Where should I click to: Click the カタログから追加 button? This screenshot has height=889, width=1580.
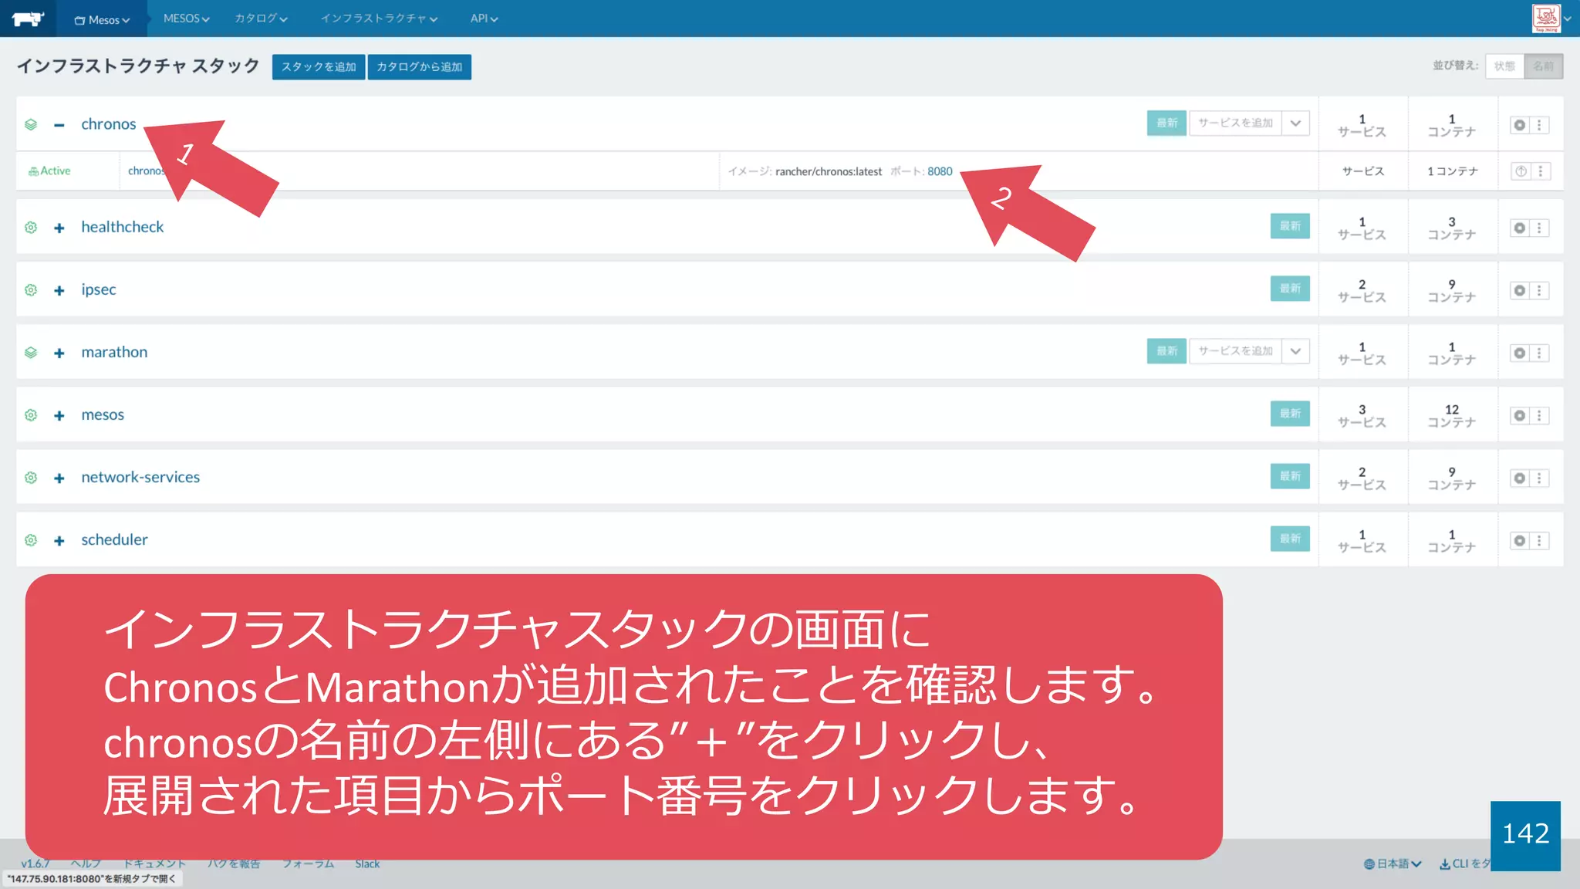420,67
